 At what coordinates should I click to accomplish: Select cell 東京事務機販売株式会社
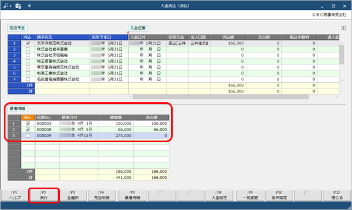click(62, 67)
